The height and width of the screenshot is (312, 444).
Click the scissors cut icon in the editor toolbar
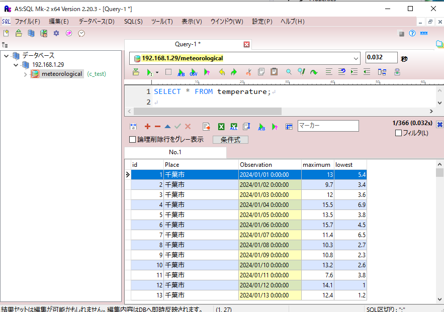pos(248,72)
